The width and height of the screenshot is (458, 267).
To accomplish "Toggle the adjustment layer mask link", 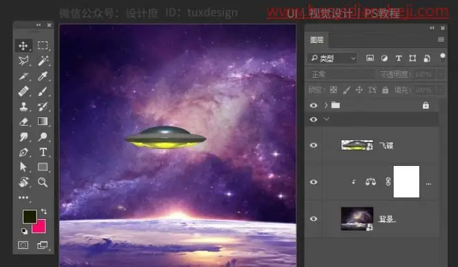I will pos(388,182).
